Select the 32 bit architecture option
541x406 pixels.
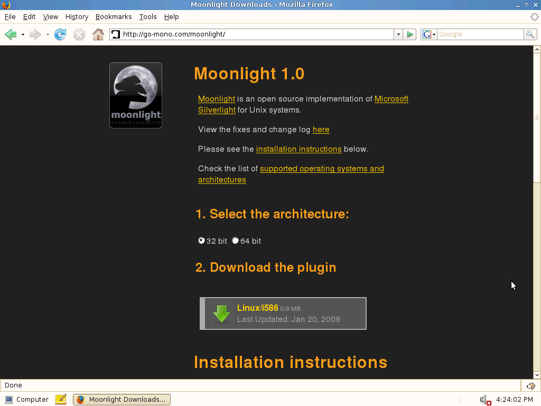[201, 241]
